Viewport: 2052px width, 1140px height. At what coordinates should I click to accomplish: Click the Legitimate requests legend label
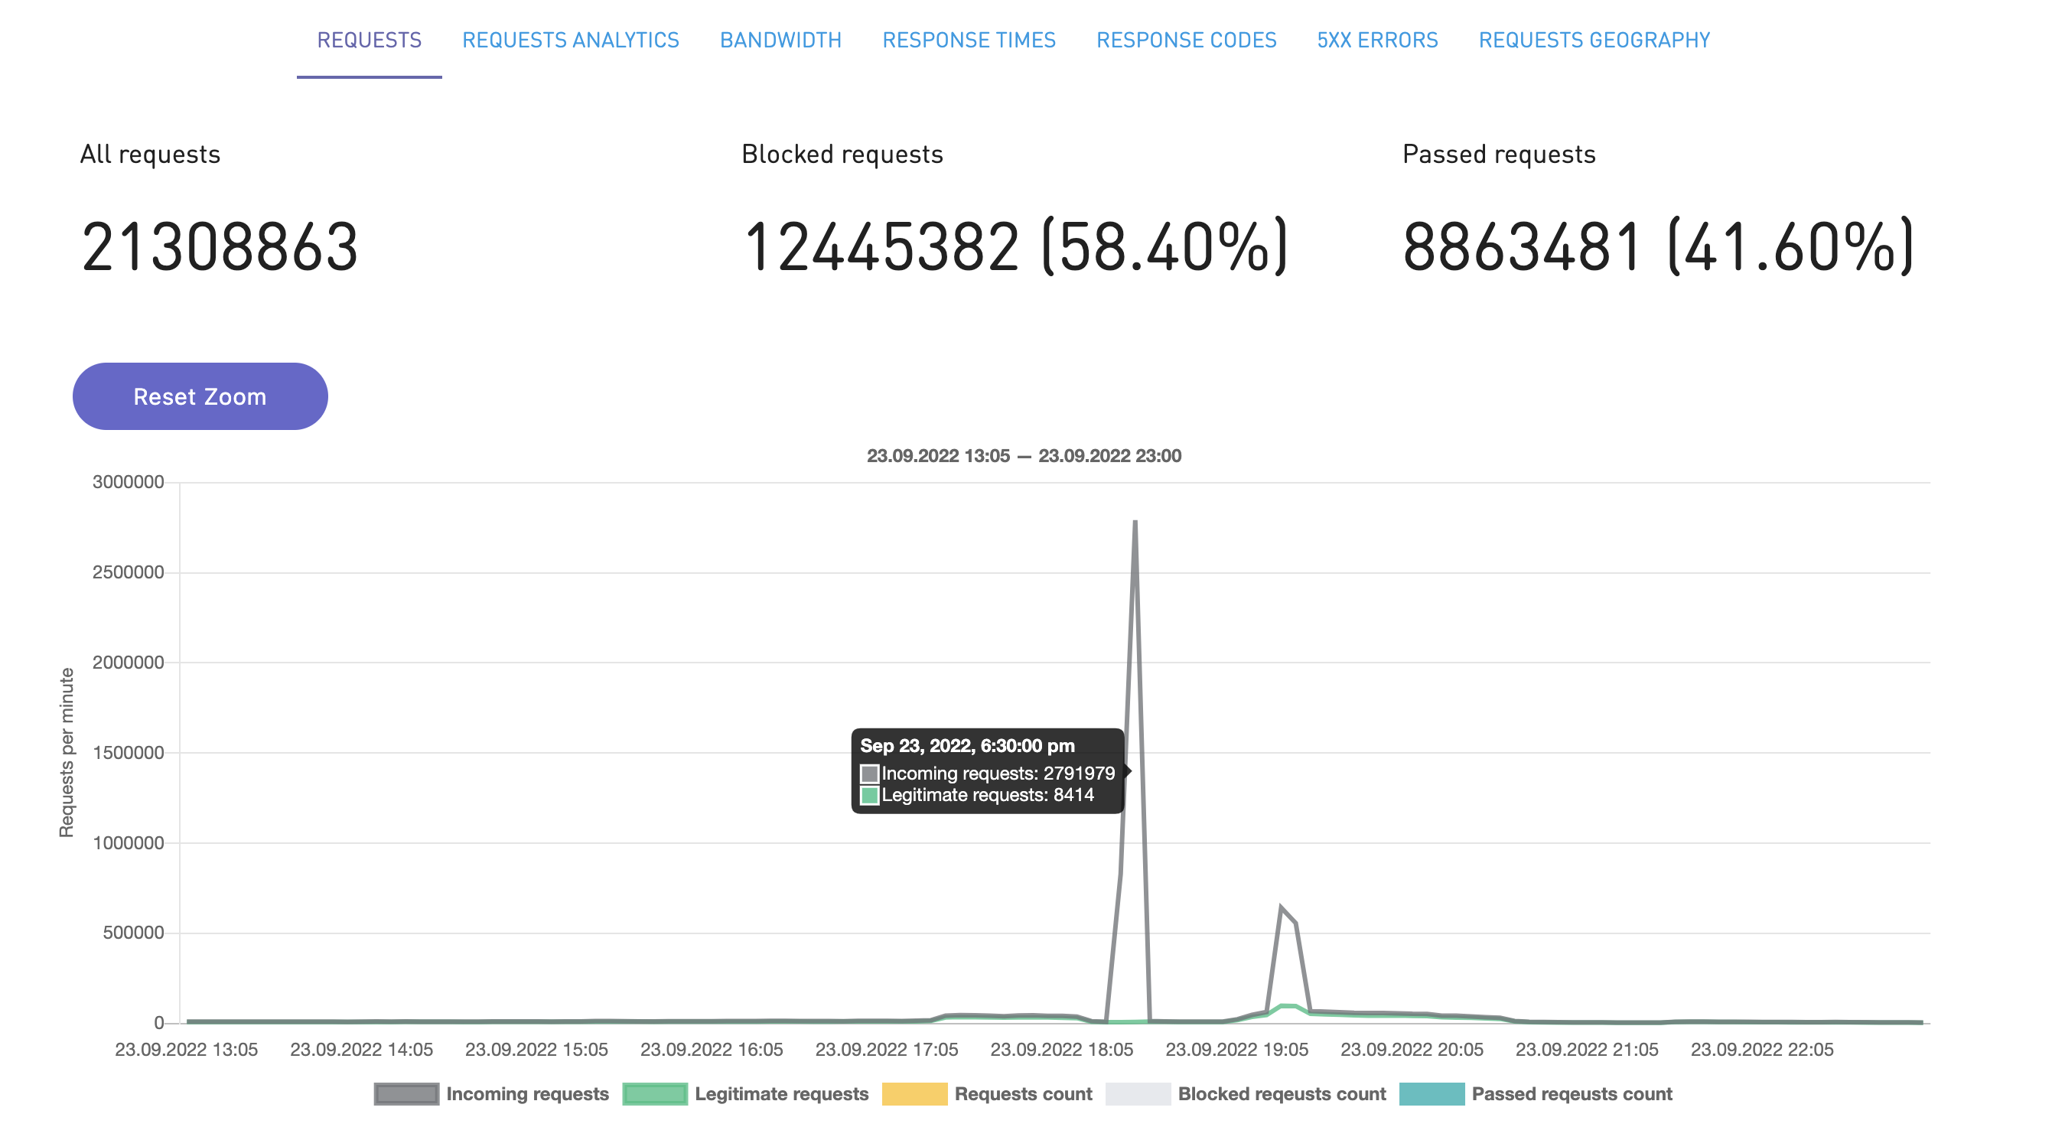coord(781,1094)
